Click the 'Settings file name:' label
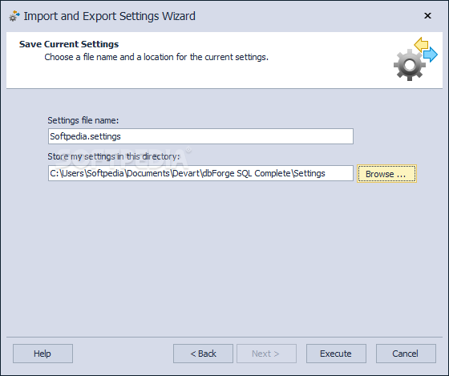The image size is (449, 376). (83, 120)
